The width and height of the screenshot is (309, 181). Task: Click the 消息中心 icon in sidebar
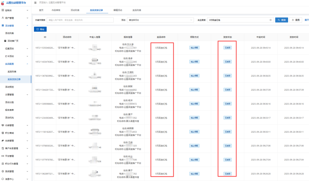pyautogui.click(x=3, y=179)
